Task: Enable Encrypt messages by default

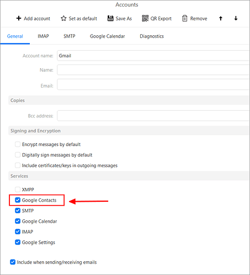Action: (x=18, y=144)
